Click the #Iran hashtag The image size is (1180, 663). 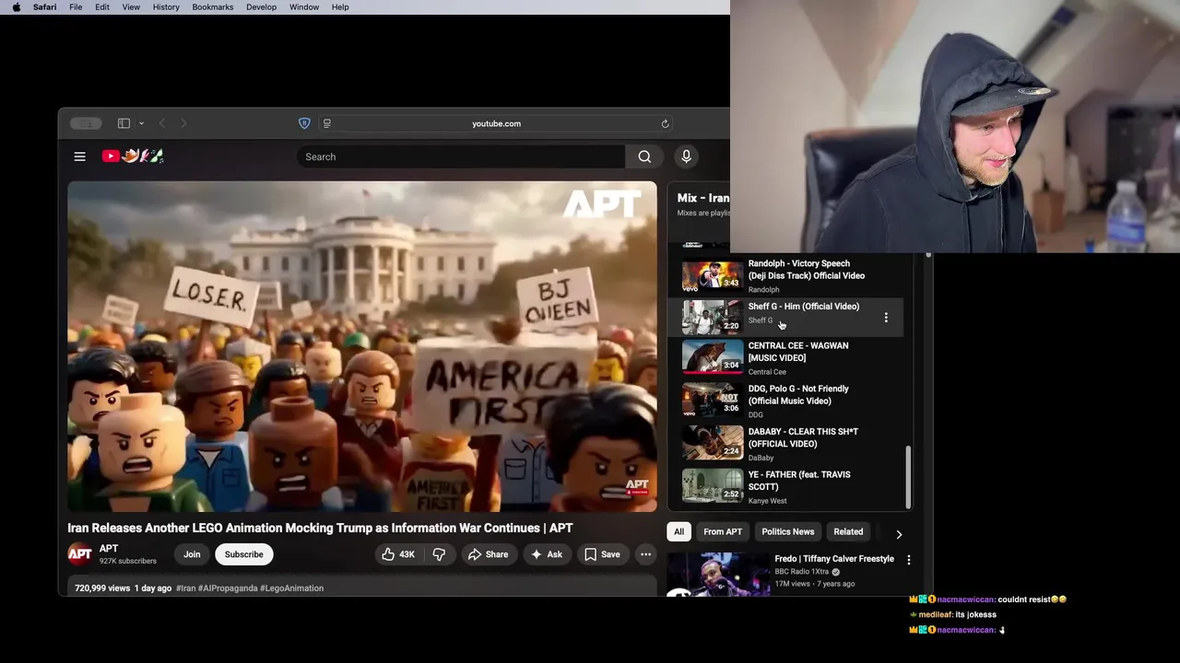point(185,588)
